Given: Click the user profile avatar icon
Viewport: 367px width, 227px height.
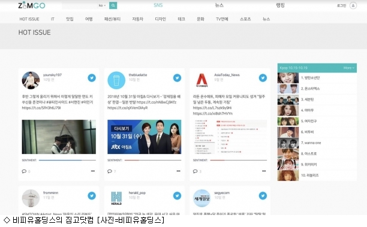Looking at the screenshot, I should coord(353,5).
